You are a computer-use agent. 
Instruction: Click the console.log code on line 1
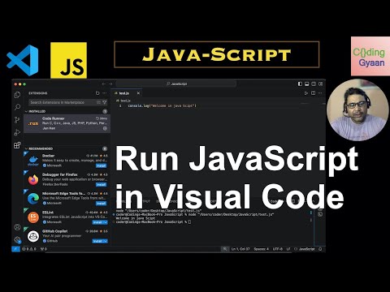pos(162,105)
